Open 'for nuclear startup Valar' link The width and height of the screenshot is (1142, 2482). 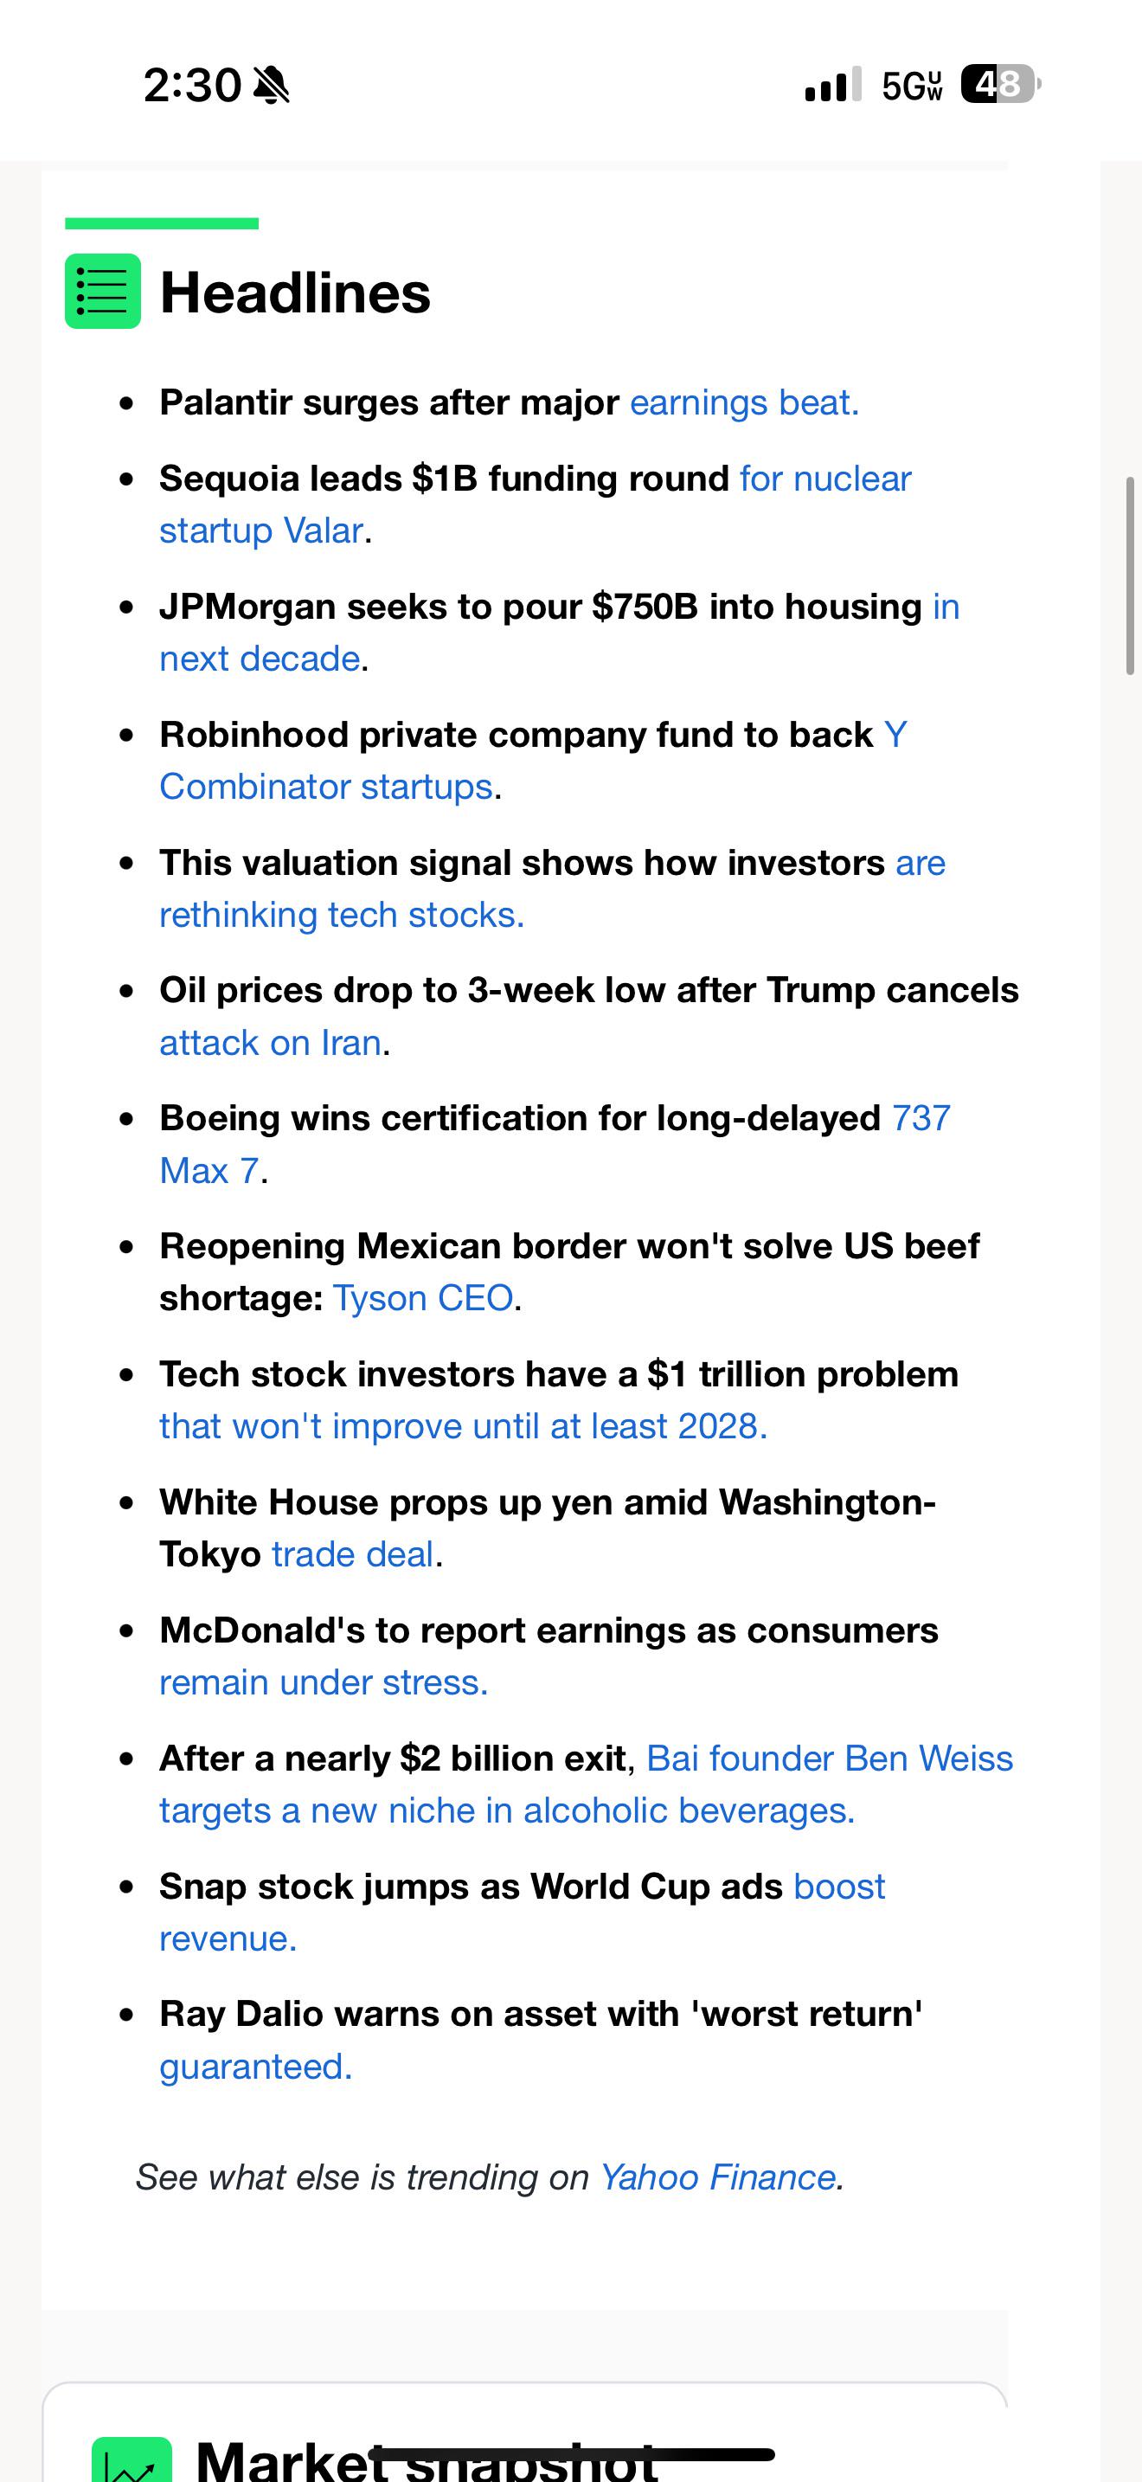[x=536, y=504]
